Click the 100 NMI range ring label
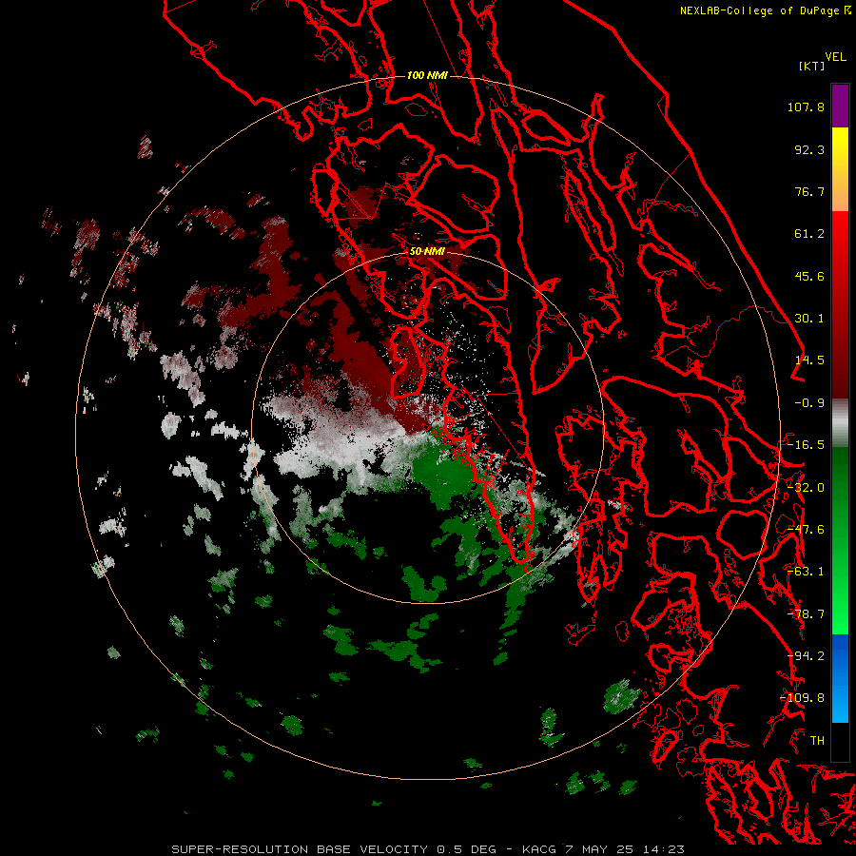Screen dimensions: 856x856 (x=427, y=75)
